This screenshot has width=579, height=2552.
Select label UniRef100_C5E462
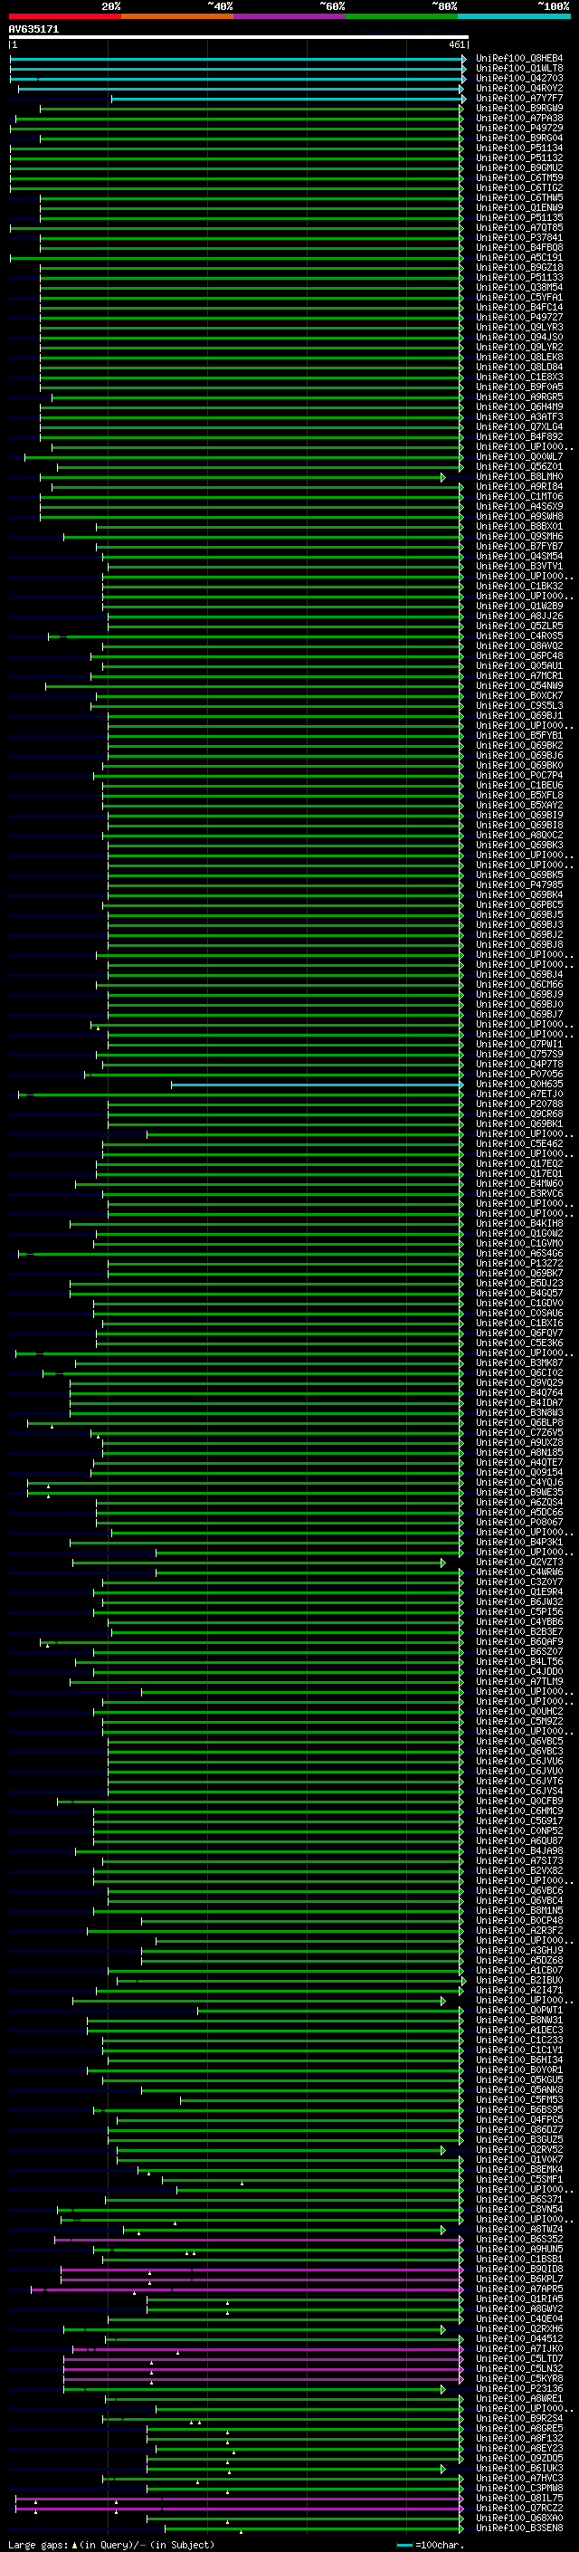[519, 1144]
